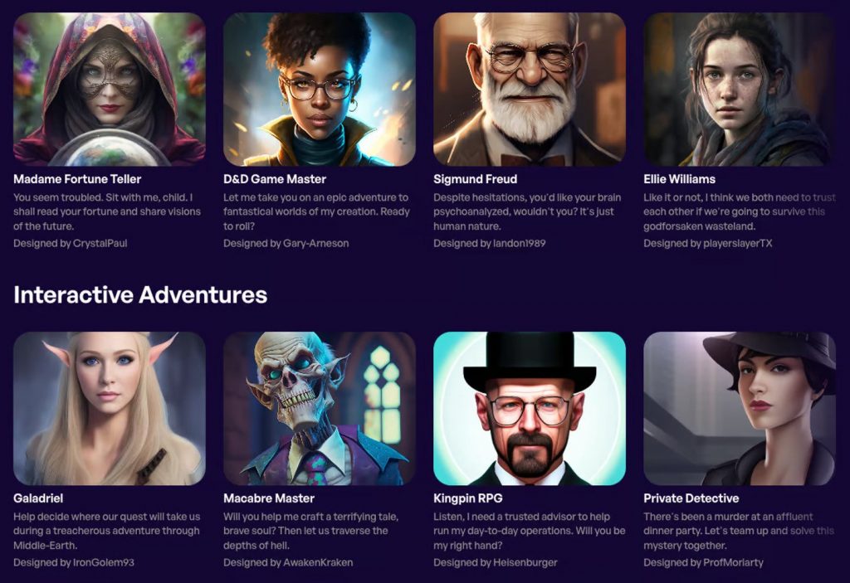The width and height of the screenshot is (850, 583).
Task: Click the Madame Fortune Teller title
Action: pyautogui.click(x=77, y=179)
